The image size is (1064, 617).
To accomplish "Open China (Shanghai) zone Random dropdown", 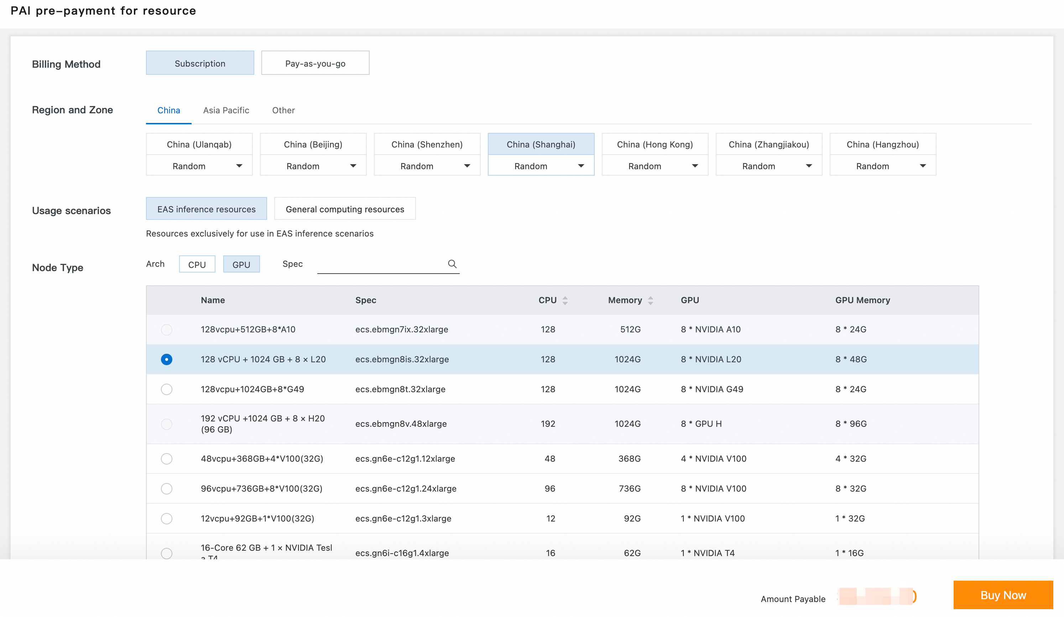I will [x=541, y=166].
